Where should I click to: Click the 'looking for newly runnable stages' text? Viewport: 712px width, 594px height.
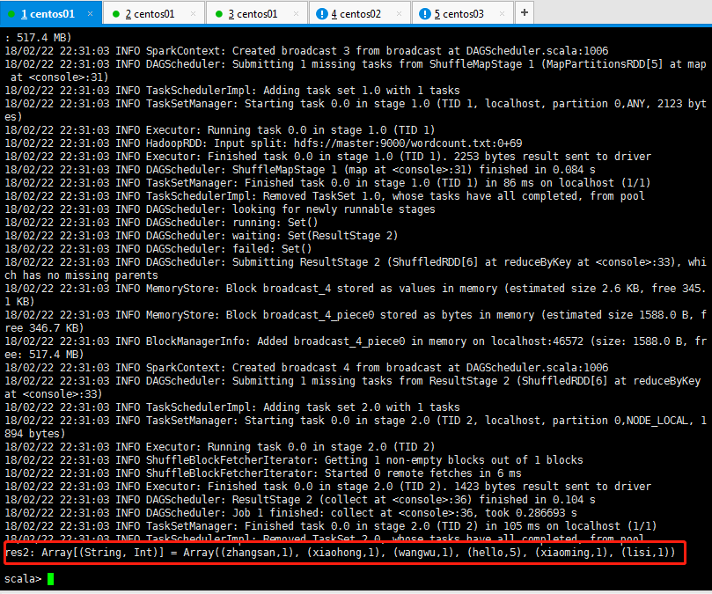[x=334, y=209]
